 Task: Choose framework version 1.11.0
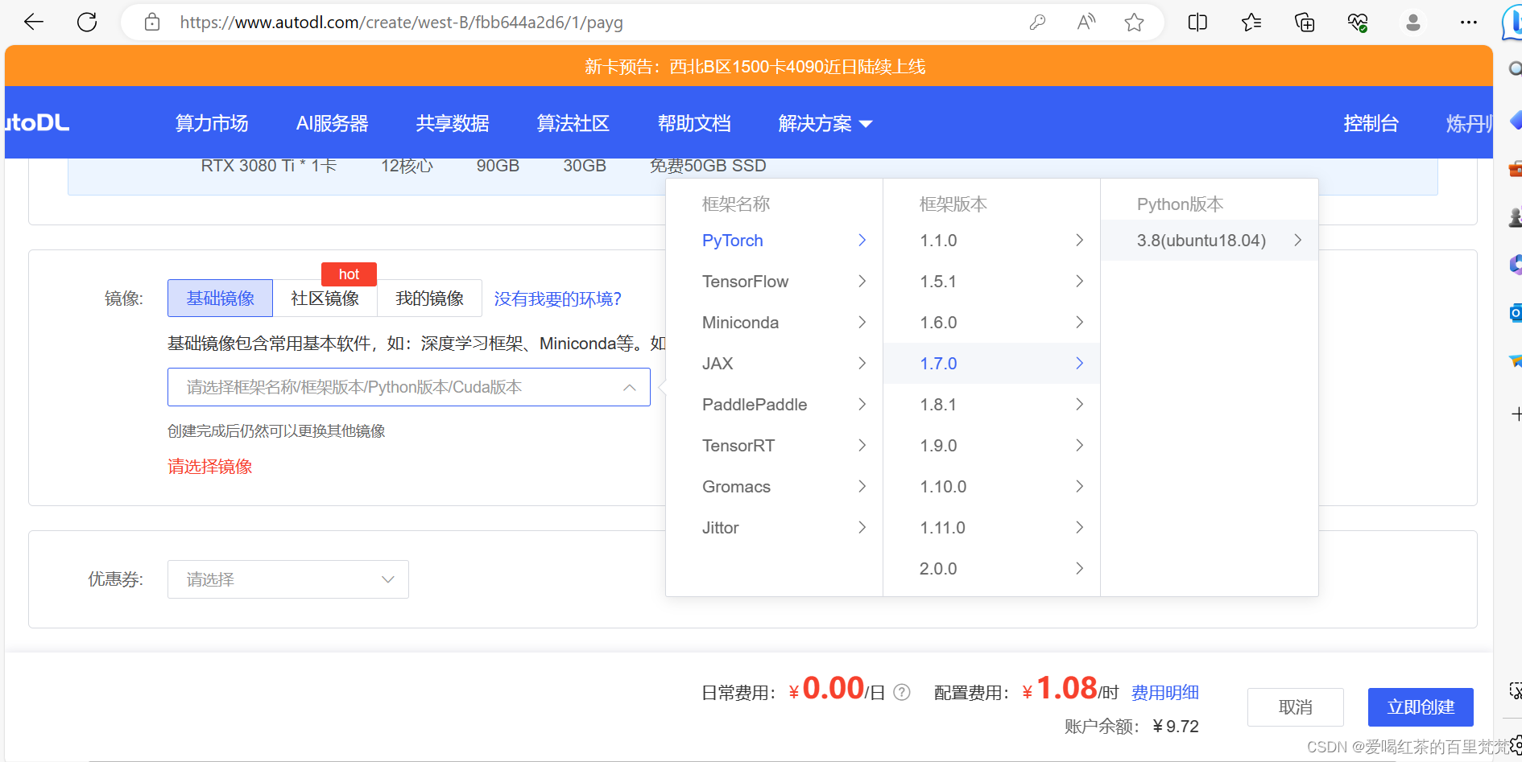pyautogui.click(x=992, y=528)
